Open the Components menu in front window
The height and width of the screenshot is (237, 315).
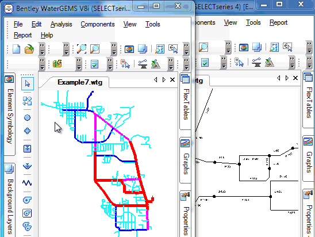click(98, 24)
